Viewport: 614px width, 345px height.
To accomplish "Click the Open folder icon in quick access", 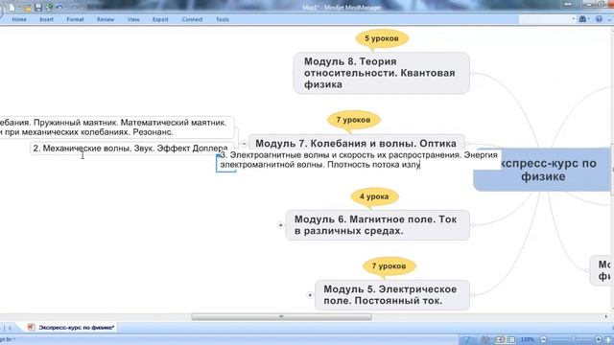I will coord(27,8).
